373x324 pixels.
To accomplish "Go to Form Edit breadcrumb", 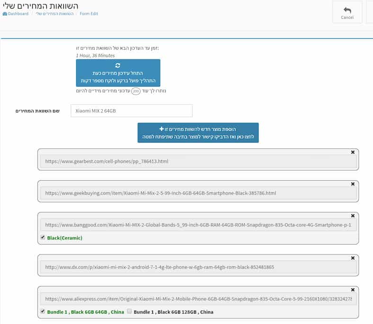I will click(x=89, y=14).
